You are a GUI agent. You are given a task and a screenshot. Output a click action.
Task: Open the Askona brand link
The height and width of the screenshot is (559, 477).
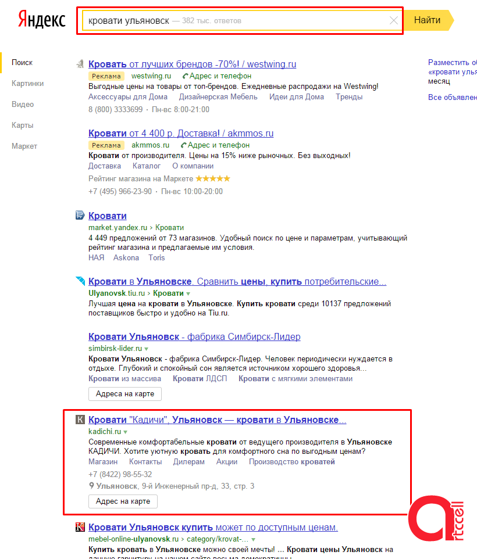click(x=126, y=257)
